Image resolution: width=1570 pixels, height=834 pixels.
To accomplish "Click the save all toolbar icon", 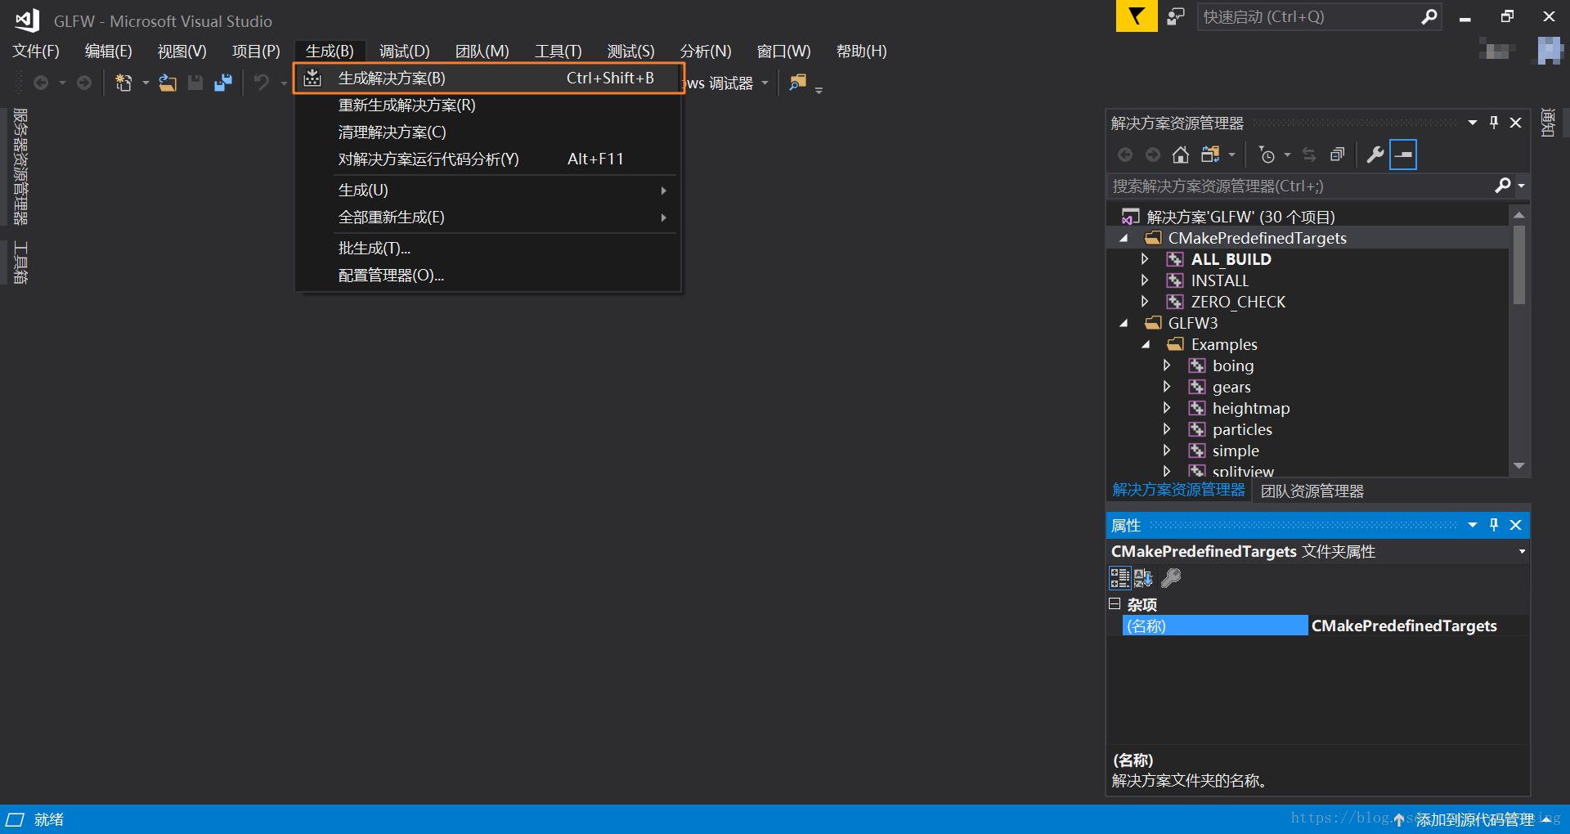I will pos(222,83).
